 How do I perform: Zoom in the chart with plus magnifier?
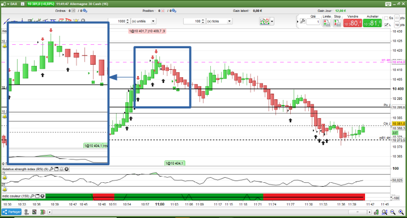(x=401, y=212)
